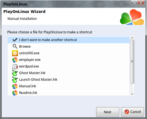Select Ghost Master.lnk from the list
This screenshot has height=119, width=147.
[69, 73]
